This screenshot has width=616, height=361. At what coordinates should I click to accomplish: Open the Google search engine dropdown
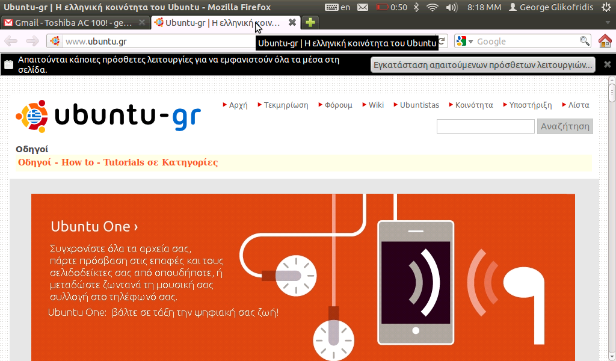[465, 41]
